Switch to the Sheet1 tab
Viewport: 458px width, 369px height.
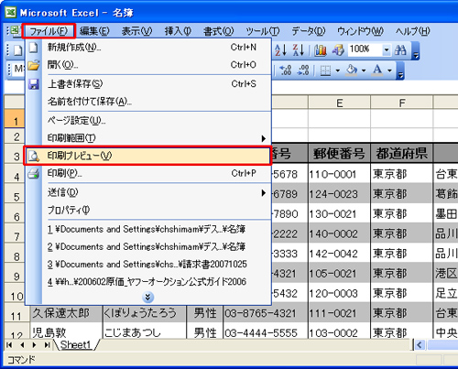(76, 345)
